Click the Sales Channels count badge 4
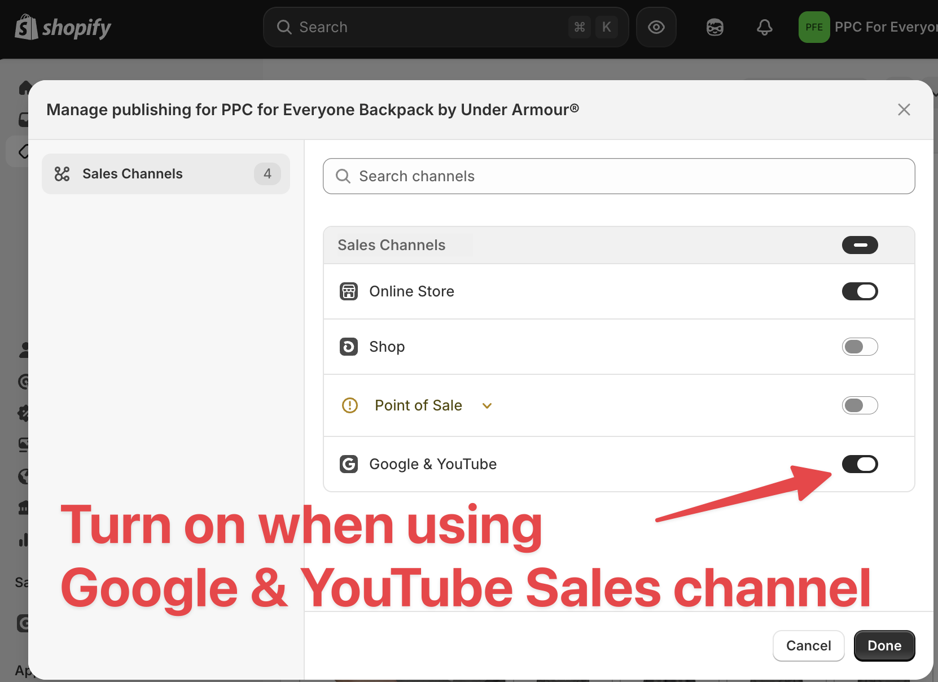 (x=268, y=174)
